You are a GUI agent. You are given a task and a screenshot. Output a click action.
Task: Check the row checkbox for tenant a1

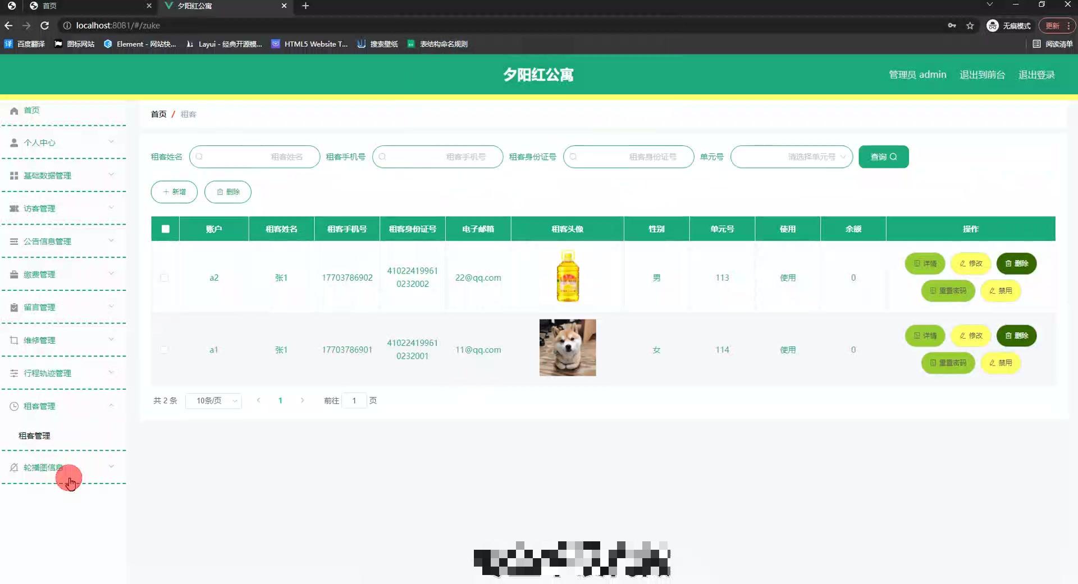[x=165, y=349]
